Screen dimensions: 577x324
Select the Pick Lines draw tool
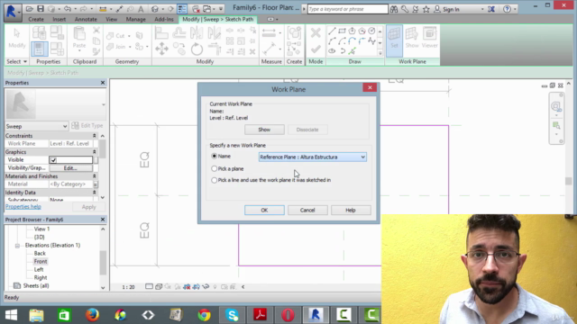coord(353,51)
